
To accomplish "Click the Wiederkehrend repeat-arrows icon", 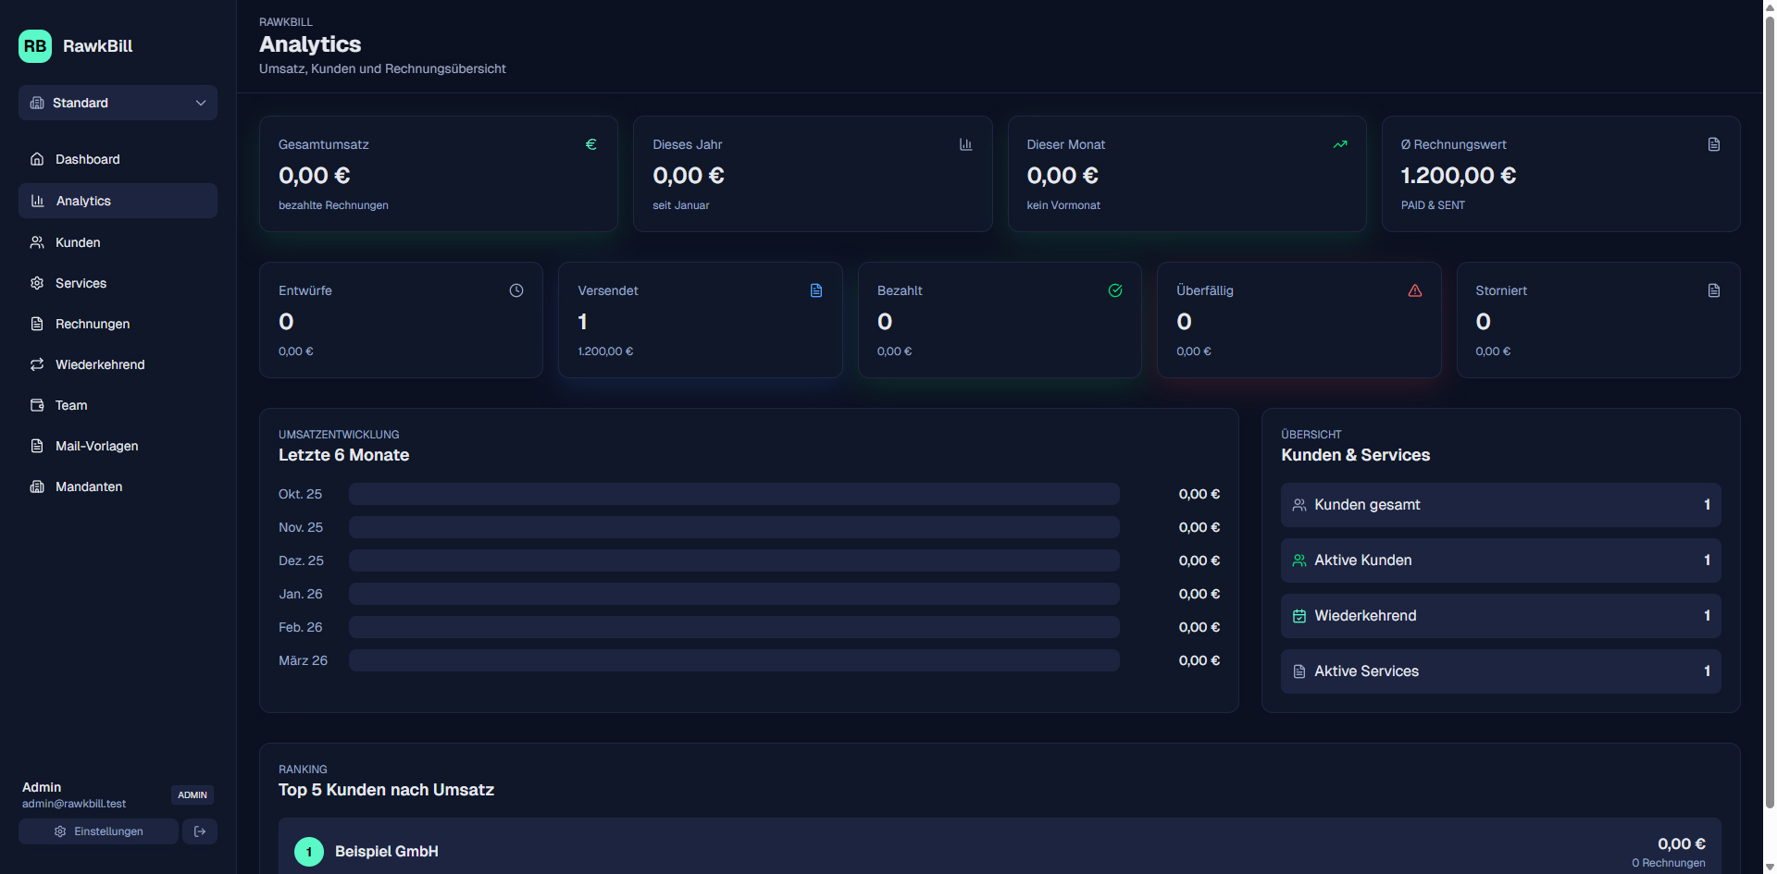I will [37, 364].
